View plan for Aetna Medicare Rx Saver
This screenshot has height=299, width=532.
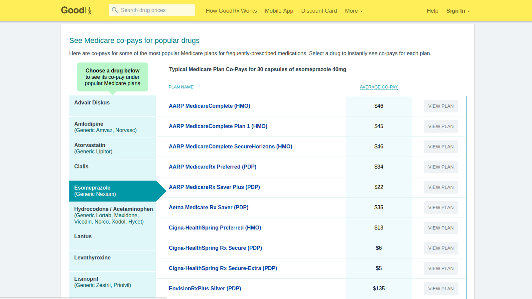coord(441,207)
